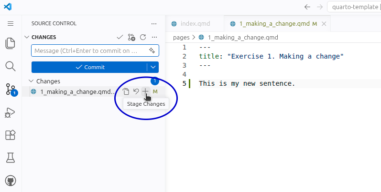Commit with the checkmark icon in Changes header
The height and width of the screenshot is (192, 381).
pos(120,37)
